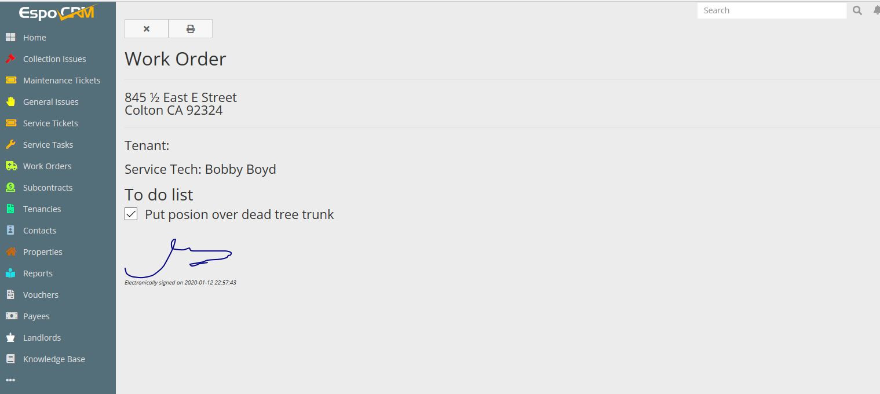Viewport: 880px width, 394px height.
Task: Click the EspoCRM logo
Action: click(x=57, y=13)
